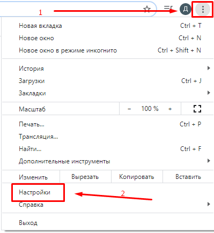The width and height of the screenshot is (214, 233).
Task: Choose Выход to quit the browser
Action: click(x=108, y=223)
